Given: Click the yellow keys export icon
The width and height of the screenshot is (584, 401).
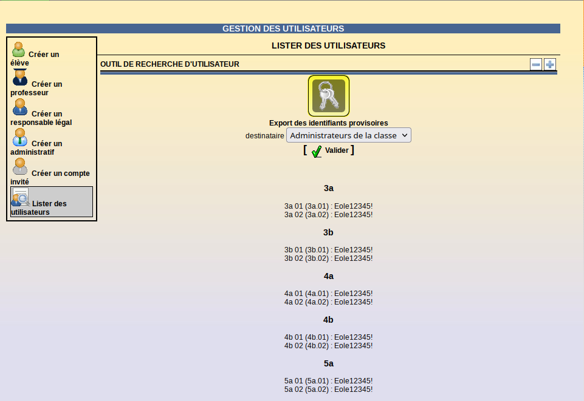Looking at the screenshot, I should [x=329, y=96].
